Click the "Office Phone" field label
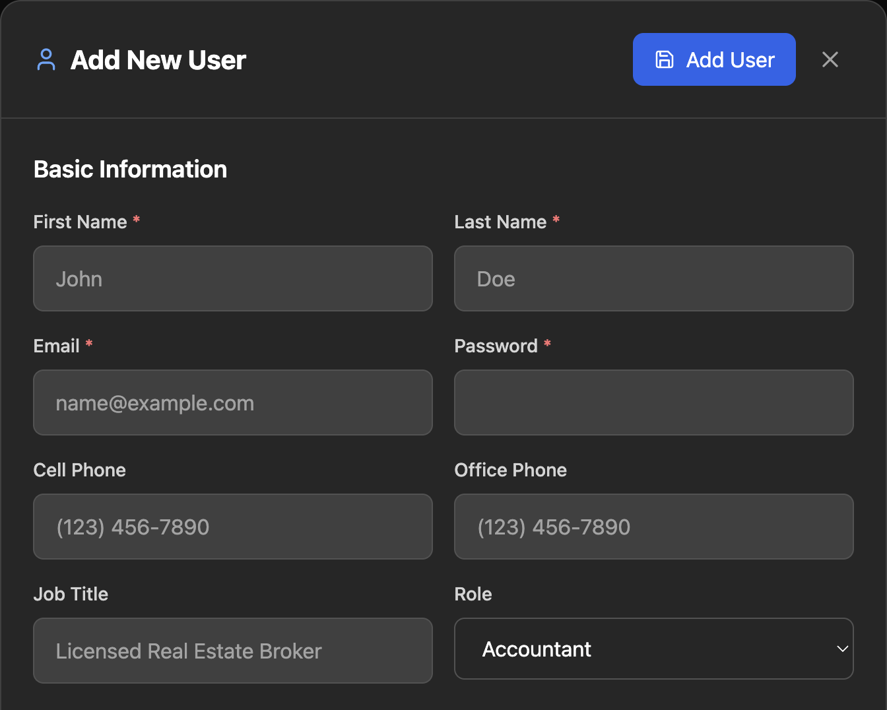The image size is (887, 710). tap(511, 470)
